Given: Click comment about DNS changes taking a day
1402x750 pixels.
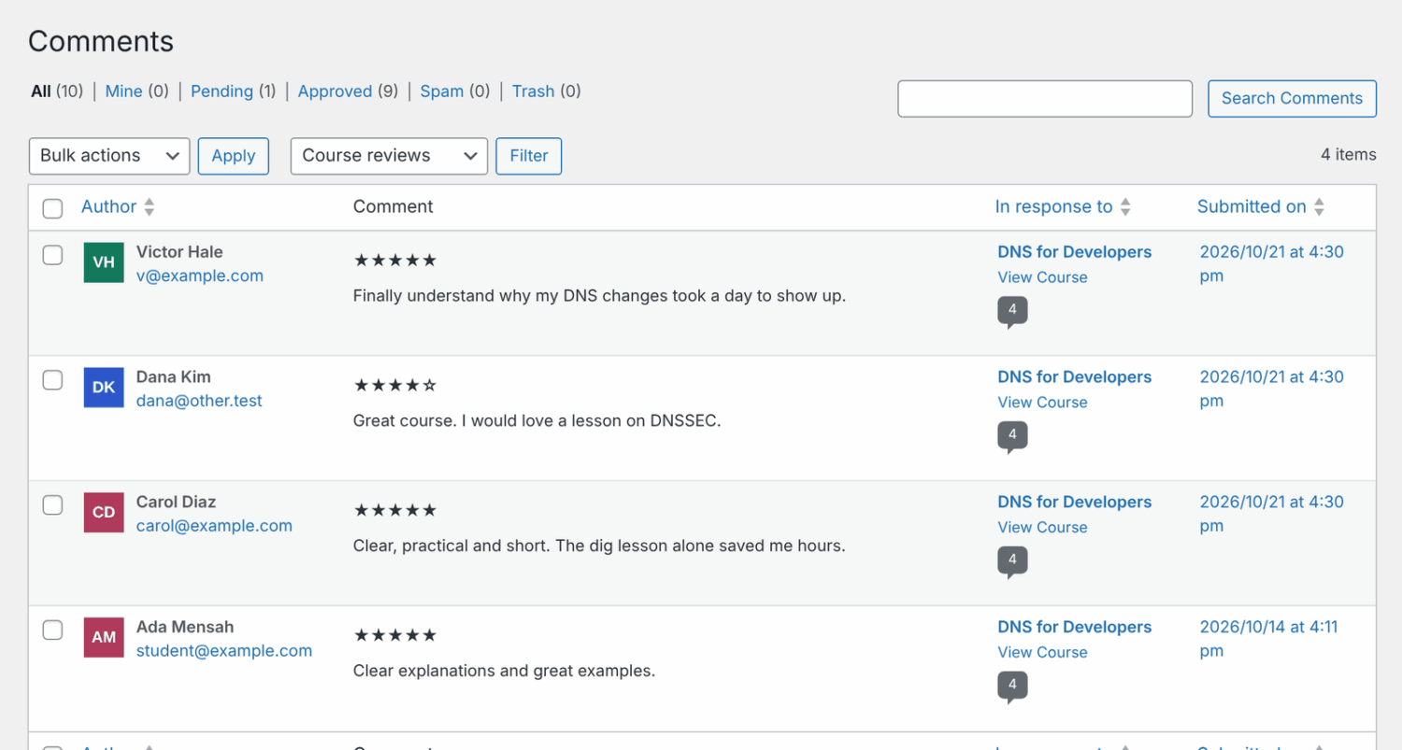Looking at the screenshot, I should coord(600,296).
